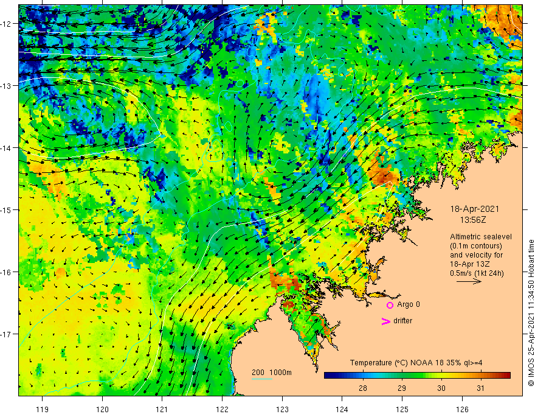Click the '200 1000m' depth contour label
The height and width of the screenshot is (414, 535).
(x=272, y=373)
